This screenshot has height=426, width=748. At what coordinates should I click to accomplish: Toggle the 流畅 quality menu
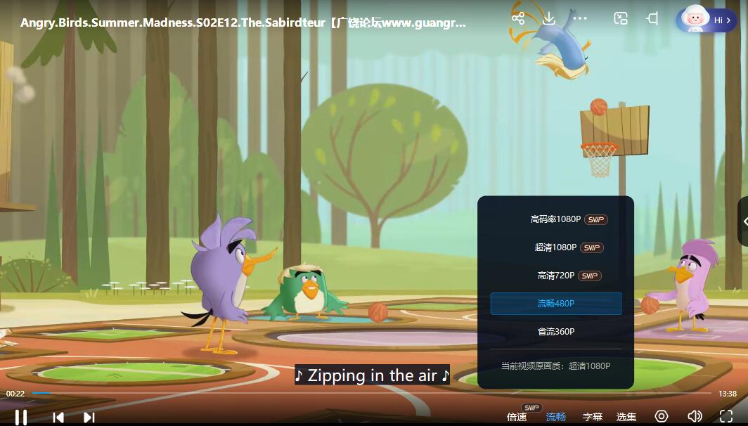point(556,417)
